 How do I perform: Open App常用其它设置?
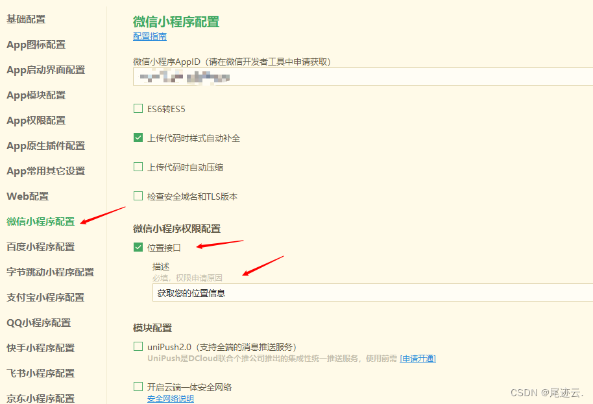pos(46,171)
